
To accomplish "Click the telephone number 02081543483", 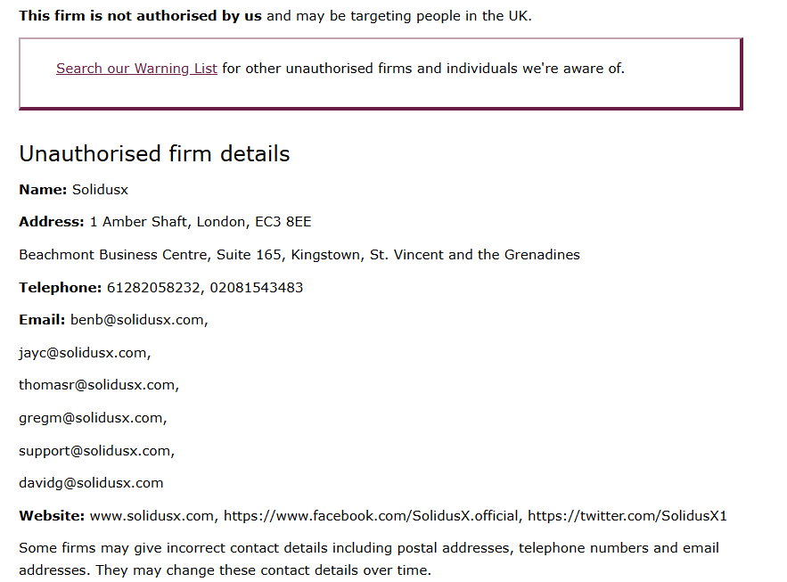I will point(256,288).
